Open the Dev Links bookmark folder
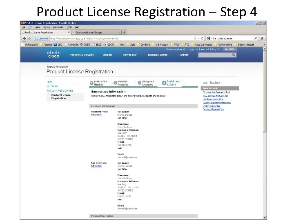 [143, 44]
